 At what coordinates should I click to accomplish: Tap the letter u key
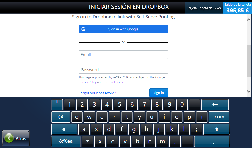tap(152, 117)
